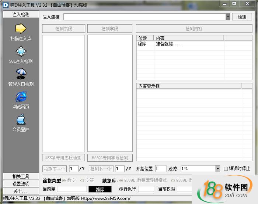258x204 pixels.
Task: Select the 数字 connection type radio
Action: (x=64, y=180)
